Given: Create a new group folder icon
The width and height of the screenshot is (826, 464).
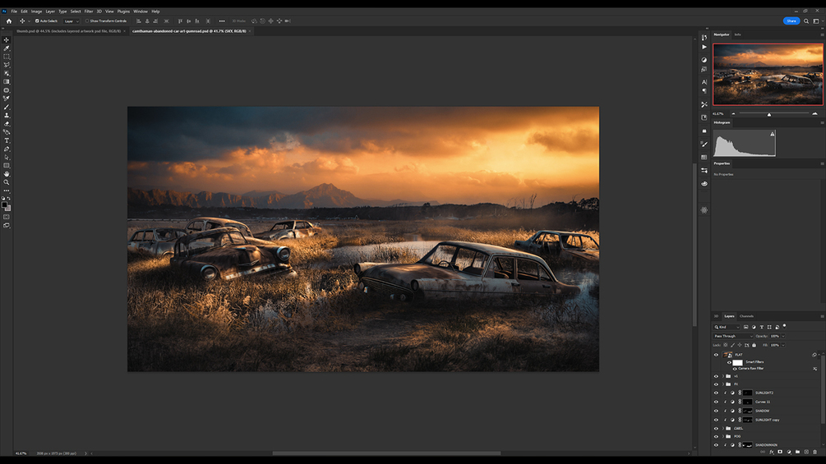Looking at the screenshot, I should 797,452.
